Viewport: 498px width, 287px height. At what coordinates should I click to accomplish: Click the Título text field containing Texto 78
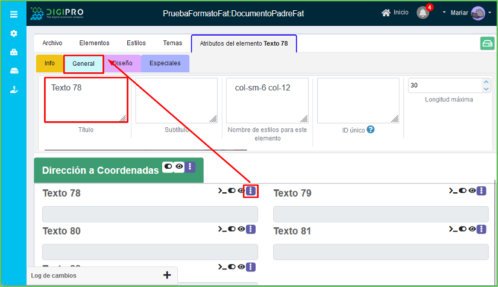[x=86, y=99]
